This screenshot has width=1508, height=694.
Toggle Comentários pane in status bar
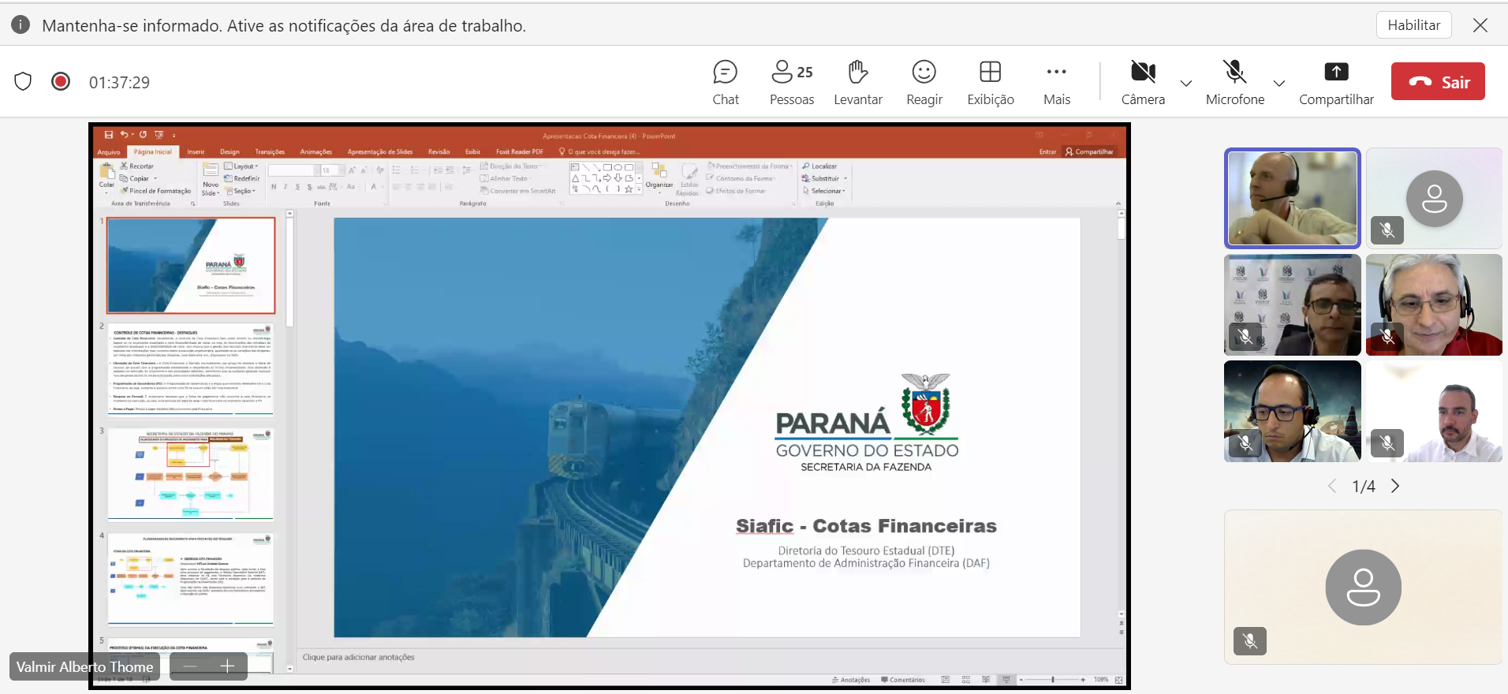[903, 680]
